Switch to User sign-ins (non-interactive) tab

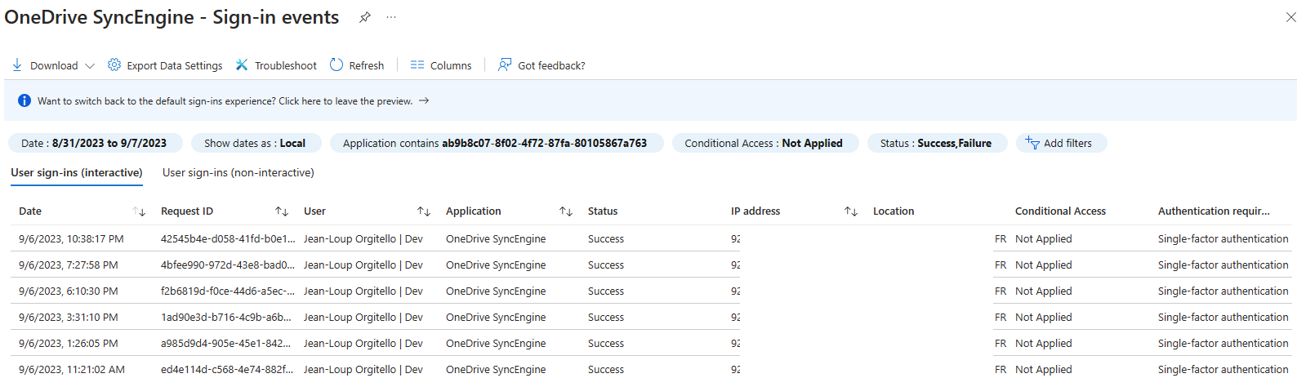[238, 172]
